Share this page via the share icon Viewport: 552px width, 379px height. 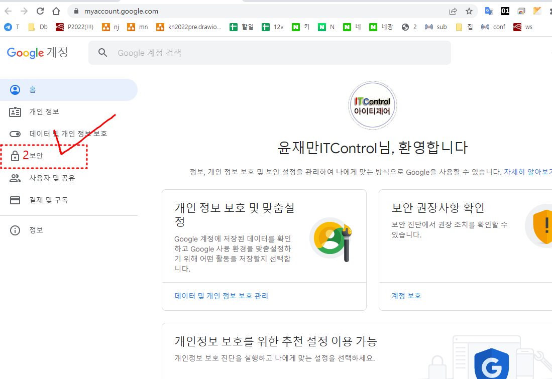pyautogui.click(x=453, y=11)
